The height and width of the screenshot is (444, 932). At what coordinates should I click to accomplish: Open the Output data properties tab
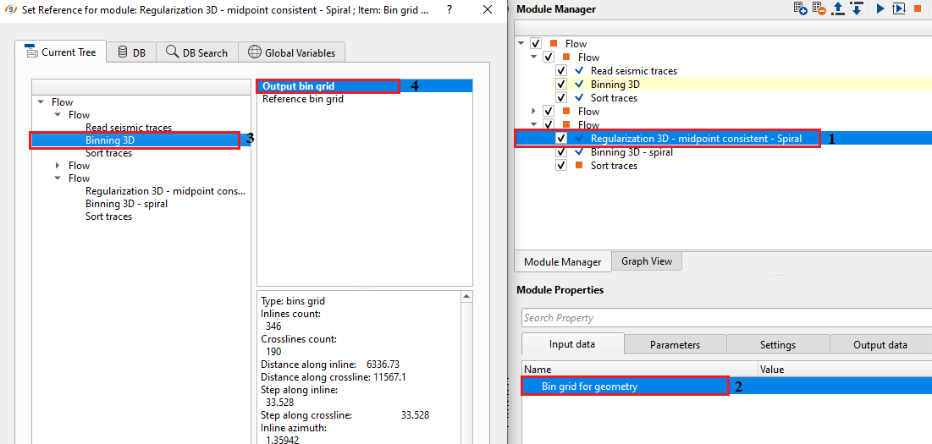[x=880, y=345]
